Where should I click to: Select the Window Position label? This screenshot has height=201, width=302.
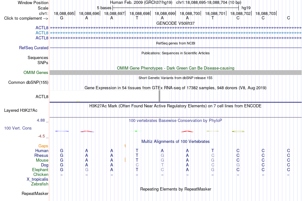click(33, 3)
